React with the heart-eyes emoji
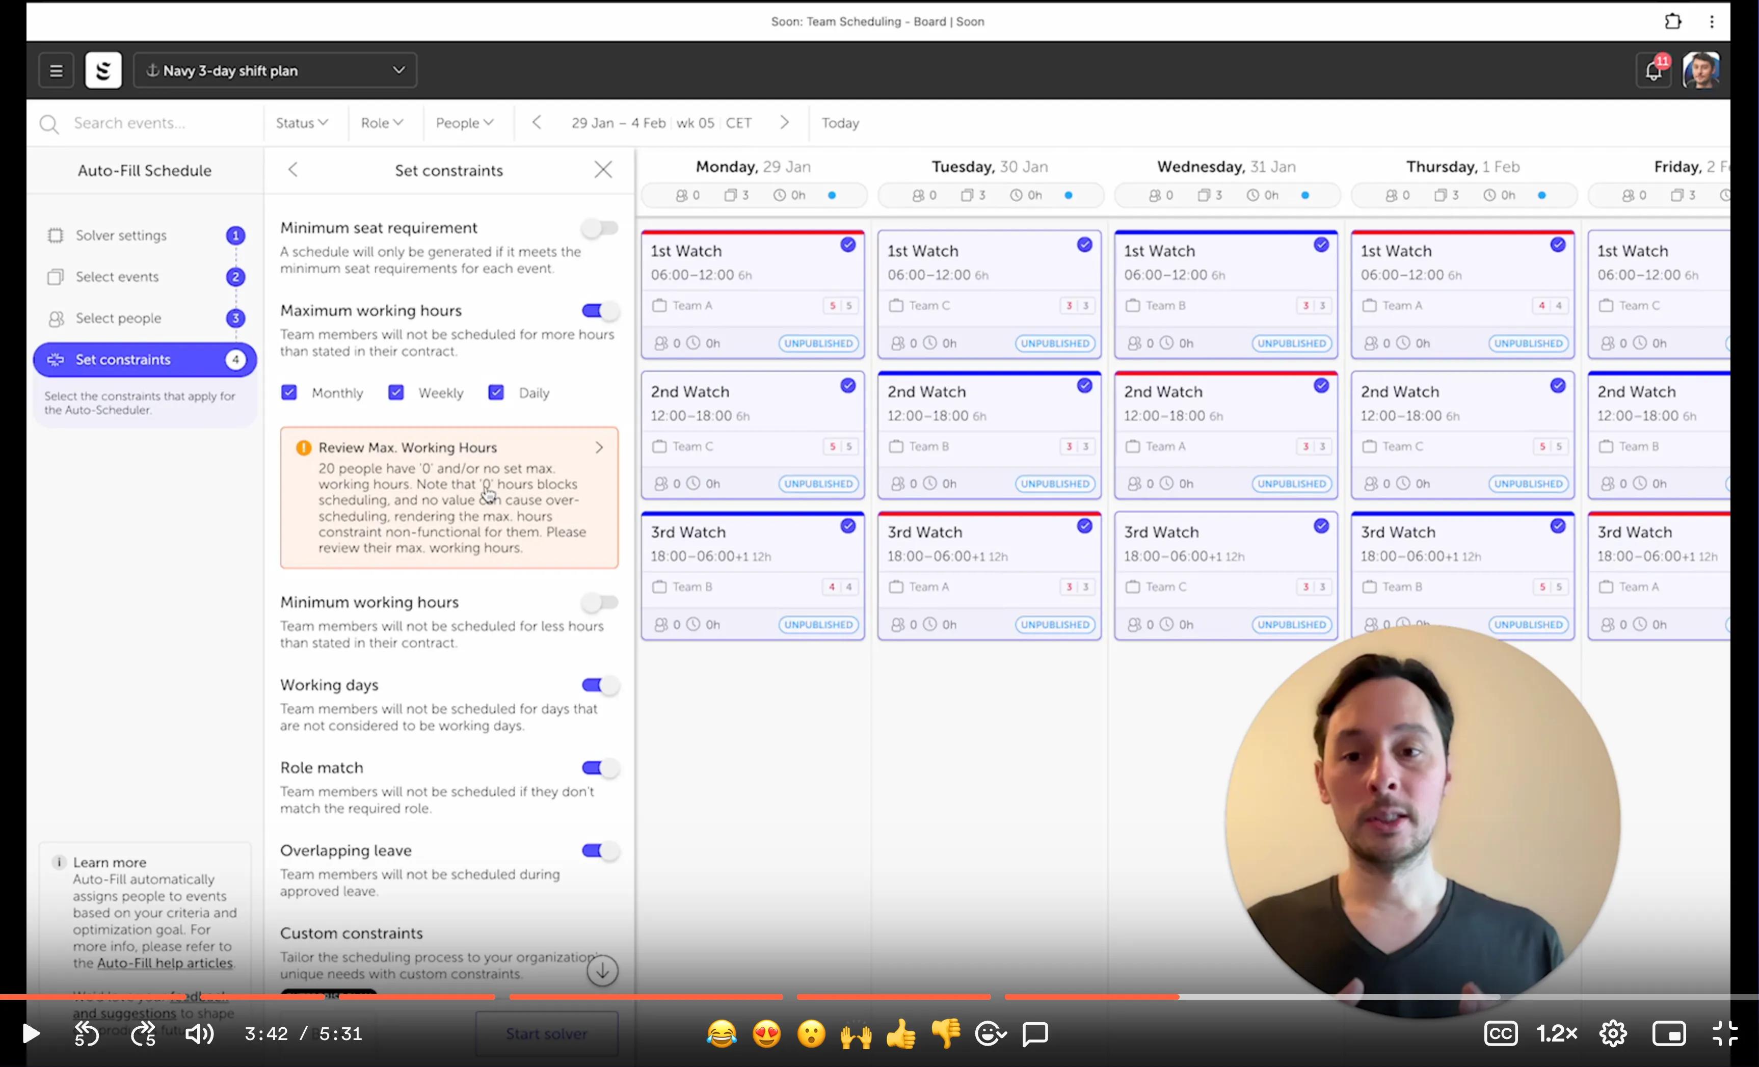Screen dimensions: 1759x1067 pos(767,1033)
